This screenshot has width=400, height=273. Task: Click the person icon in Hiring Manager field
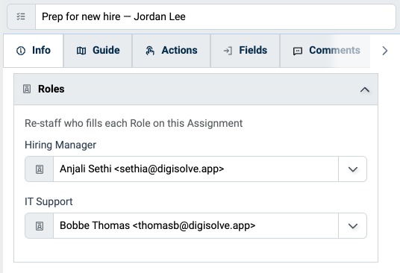(40, 169)
